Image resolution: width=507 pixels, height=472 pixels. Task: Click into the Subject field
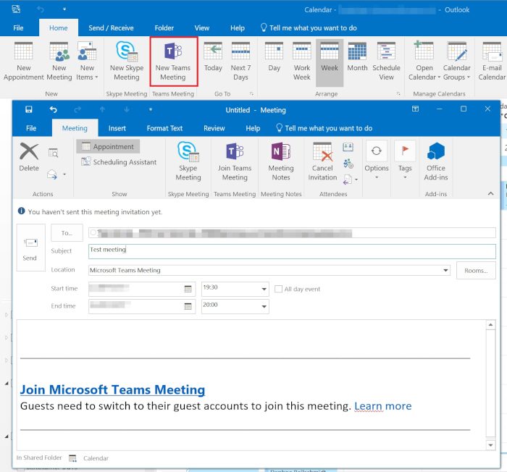pos(290,250)
